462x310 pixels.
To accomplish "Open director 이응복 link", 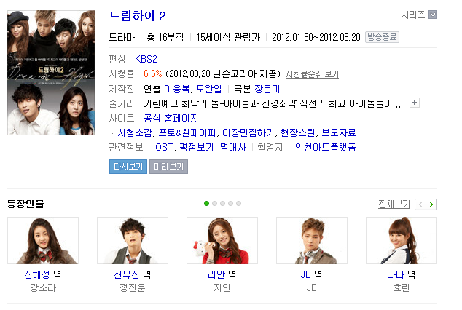I will (x=177, y=89).
